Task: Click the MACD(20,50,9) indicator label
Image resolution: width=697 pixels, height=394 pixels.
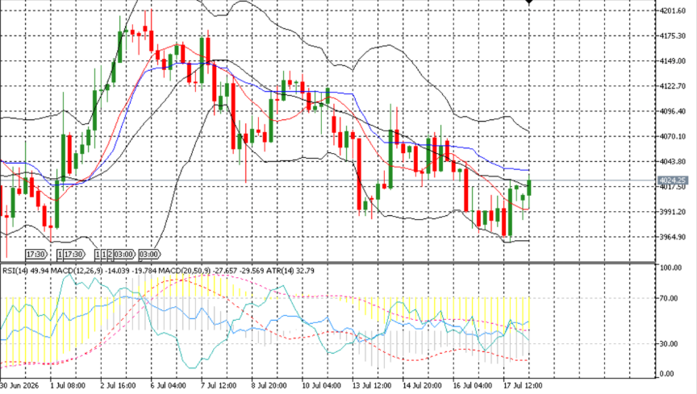Action: point(185,271)
